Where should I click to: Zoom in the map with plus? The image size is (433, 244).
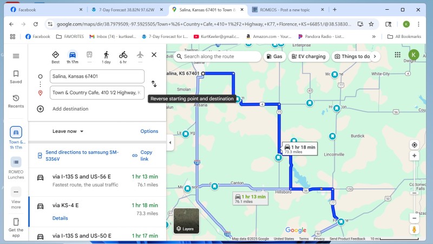pyautogui.click(x=414, y=156)
